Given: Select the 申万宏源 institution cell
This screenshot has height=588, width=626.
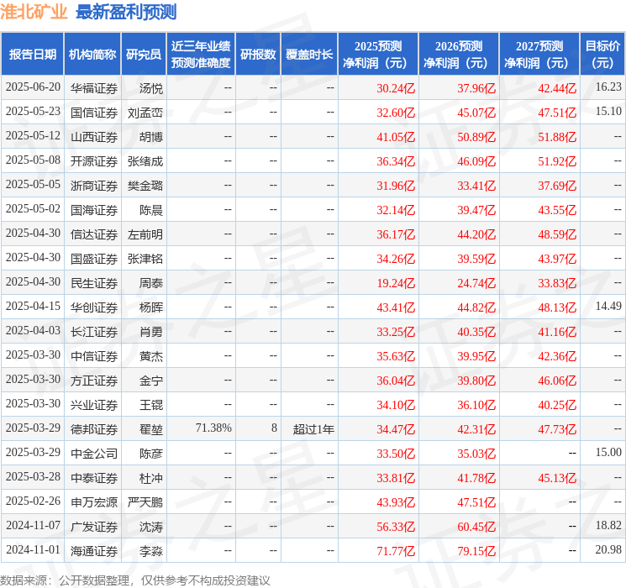Looking at the screenshot, I should [x=94, y=502].
